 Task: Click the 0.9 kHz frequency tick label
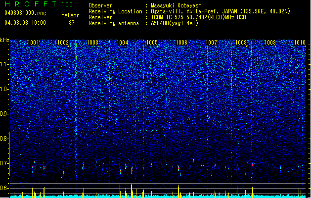(4, 114)
